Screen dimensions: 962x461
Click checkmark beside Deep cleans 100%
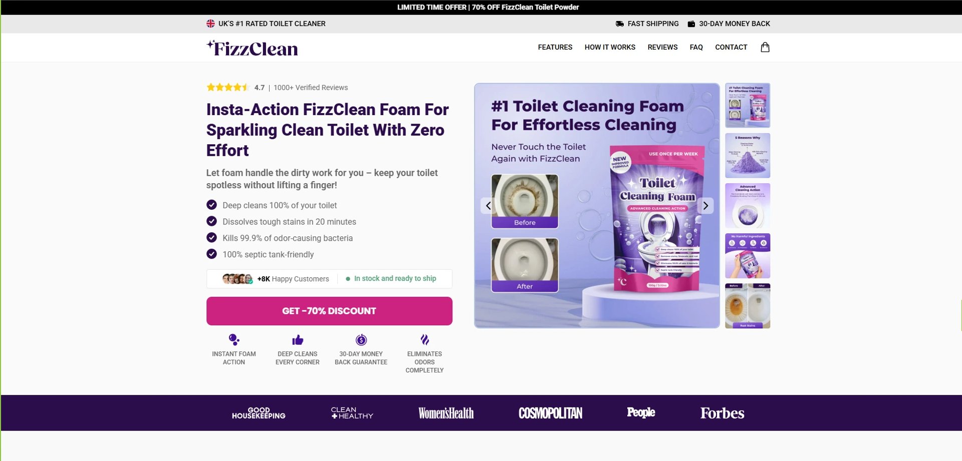point(211,205)
